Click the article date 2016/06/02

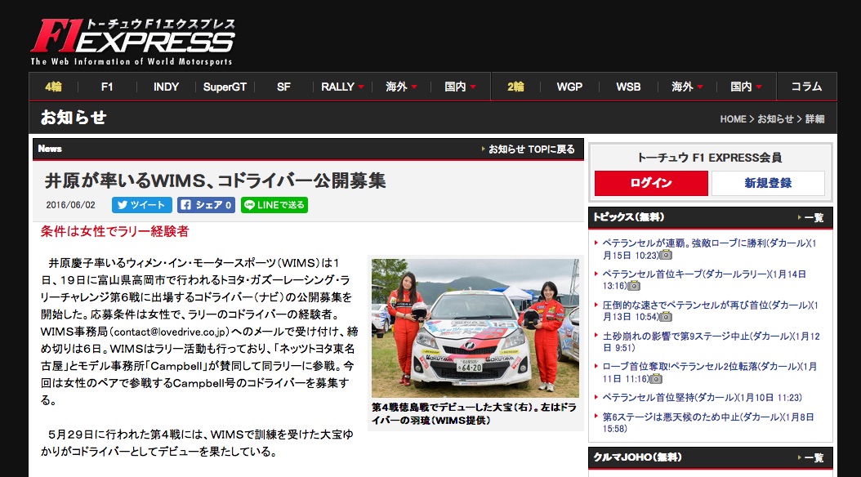coord(70,205)
